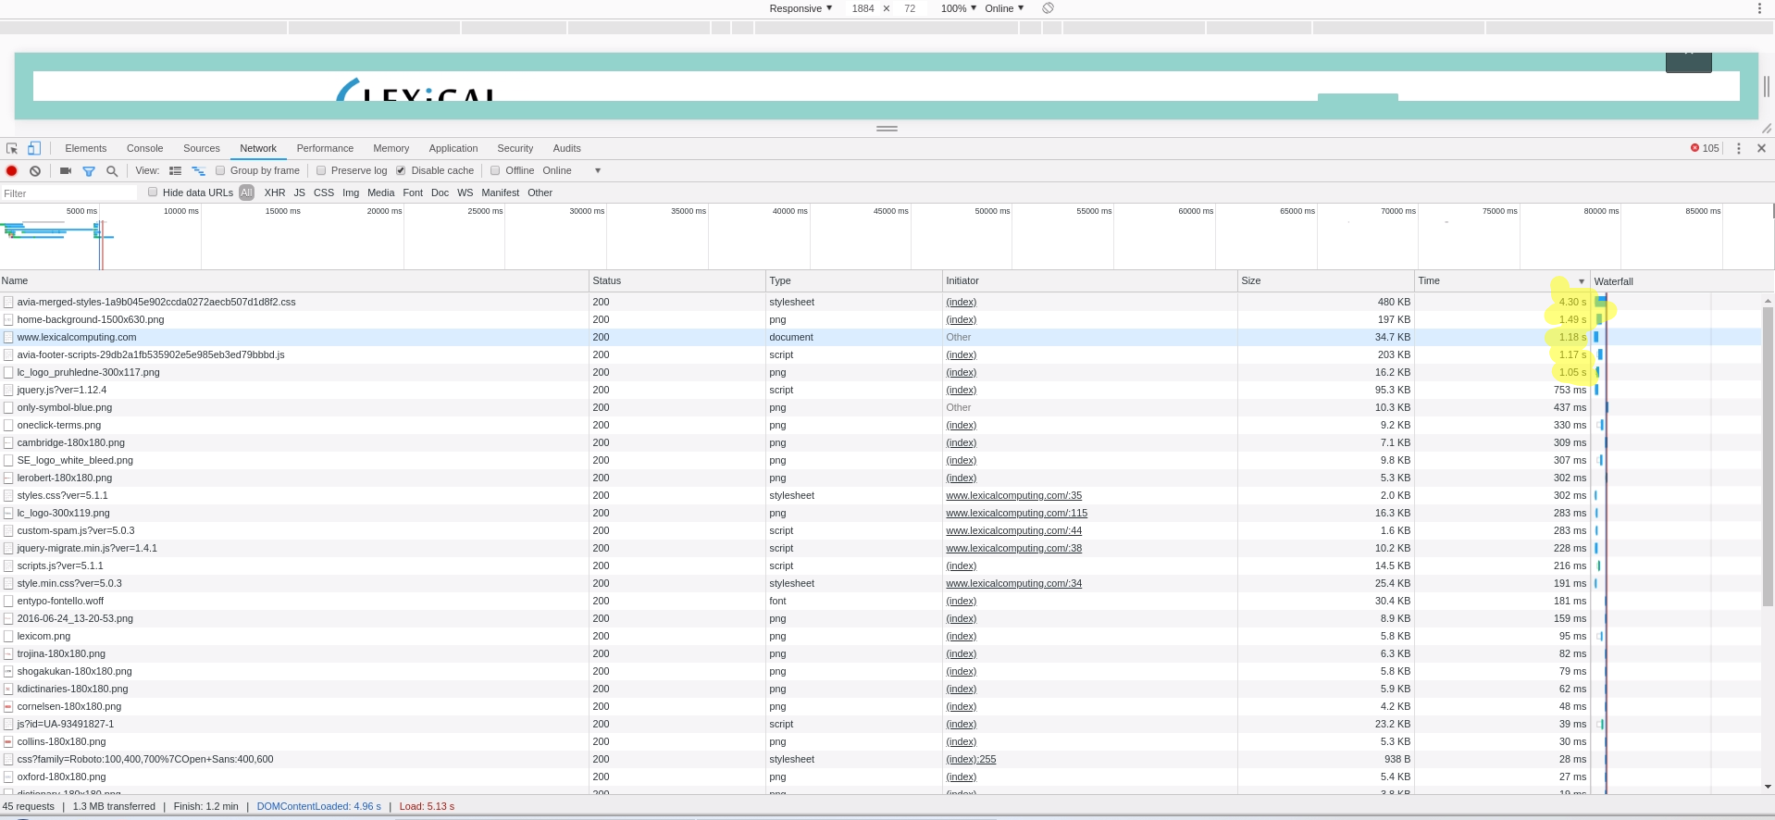Viewport: 1775px width, 820px height.
Task: Open network search with the magnifier icon
Action: 112,170
